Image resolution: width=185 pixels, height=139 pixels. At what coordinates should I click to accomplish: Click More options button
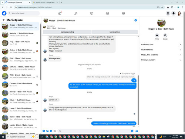tap(115, 32)
